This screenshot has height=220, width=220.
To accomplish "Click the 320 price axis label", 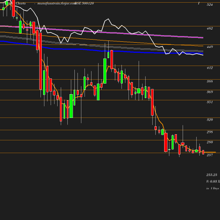I will [209, 120].
